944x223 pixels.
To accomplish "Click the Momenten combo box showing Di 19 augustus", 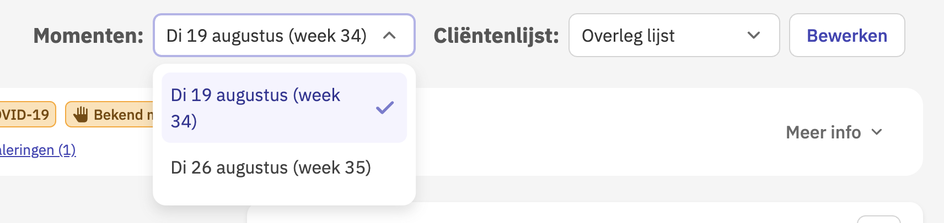I will point(284,35).
